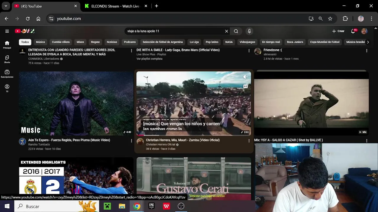Open Christian Herrera channel avatar
The image size is (378, 212).
[x=140, y=142]
